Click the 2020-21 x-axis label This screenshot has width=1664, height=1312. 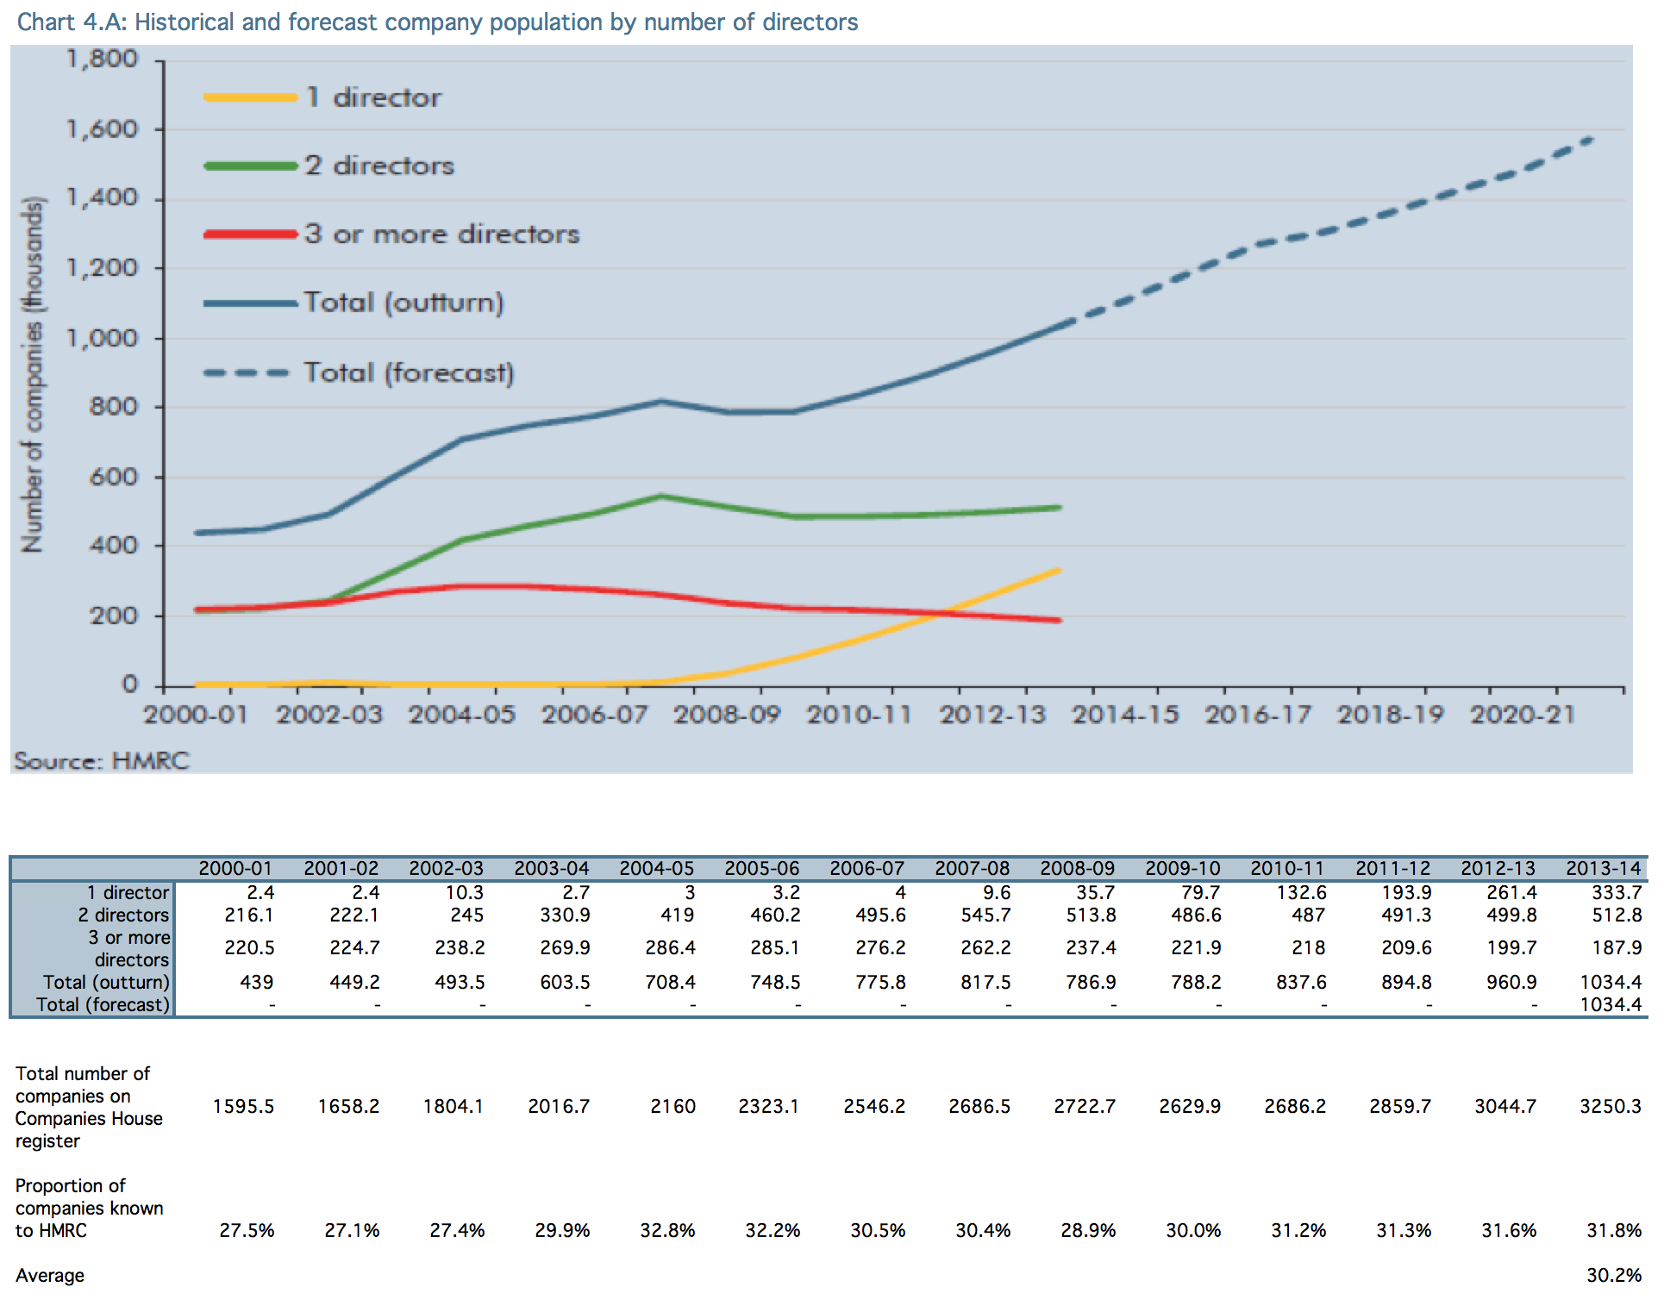(x=1522, y=715)
